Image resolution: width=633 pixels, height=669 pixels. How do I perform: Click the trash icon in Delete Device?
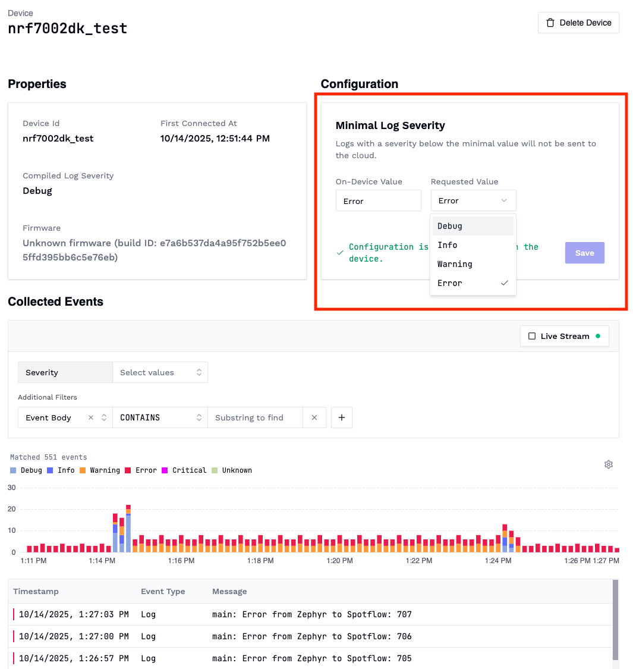tap(550, 23)
